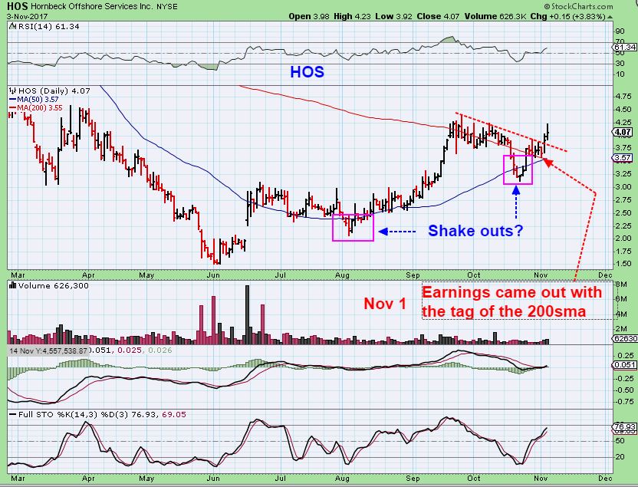Click the 90 RSI axis label
Image resolution: width=638 pixels, height=487 pixels.
coord(620,31)
